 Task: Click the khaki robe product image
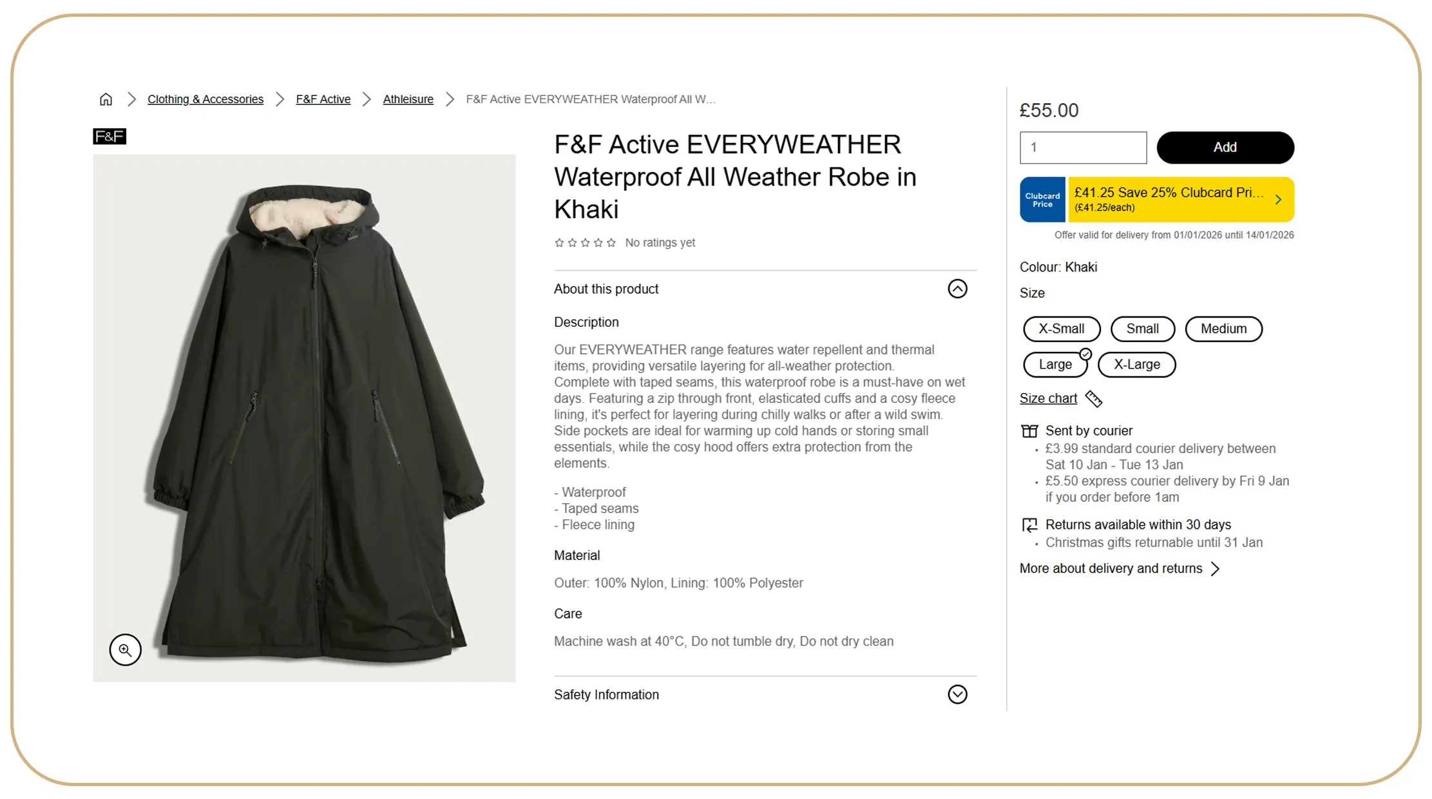tap(304, 418)
